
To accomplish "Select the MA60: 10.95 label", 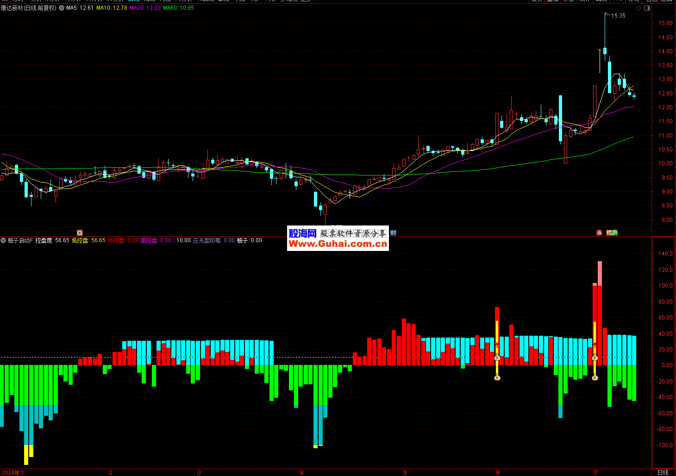I will (x=179, y=8).
